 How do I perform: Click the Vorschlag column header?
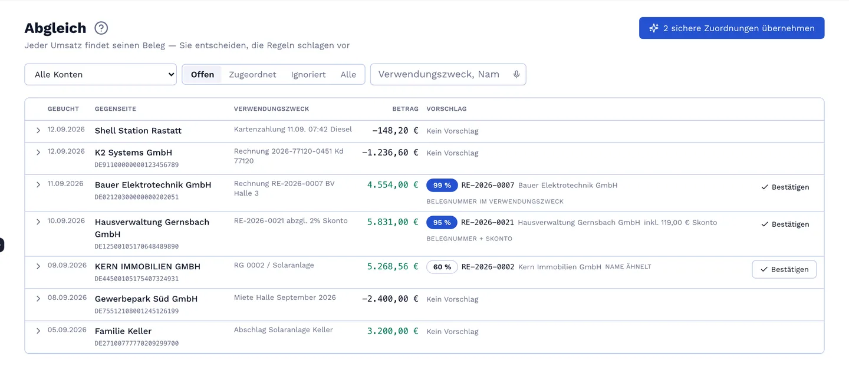coord(446,109)
